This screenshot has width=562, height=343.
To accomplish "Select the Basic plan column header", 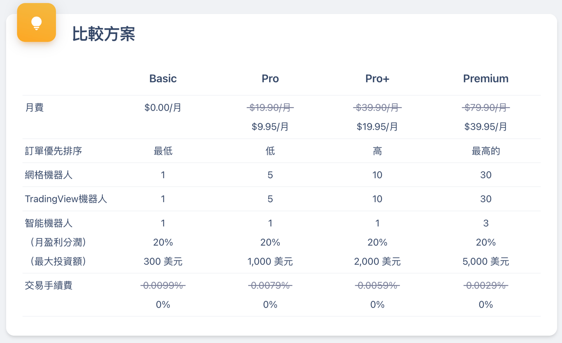I will 163,78.
